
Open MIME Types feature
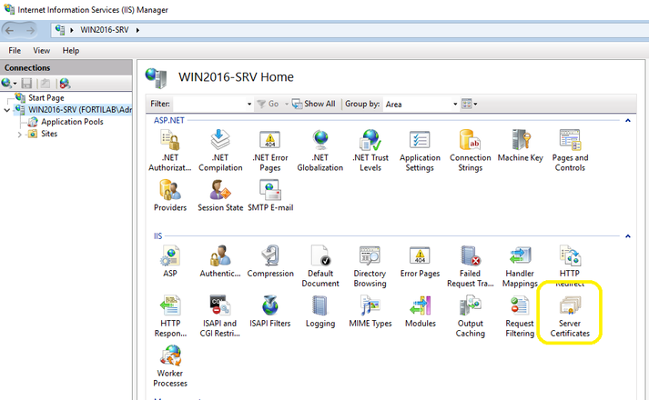point(370,311)
